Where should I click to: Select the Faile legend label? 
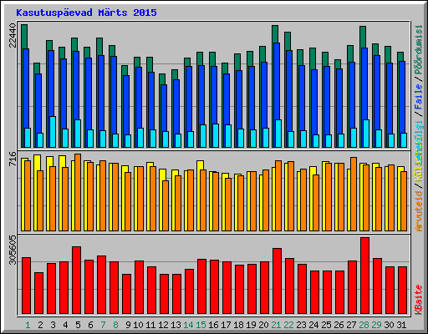point(419,96)
